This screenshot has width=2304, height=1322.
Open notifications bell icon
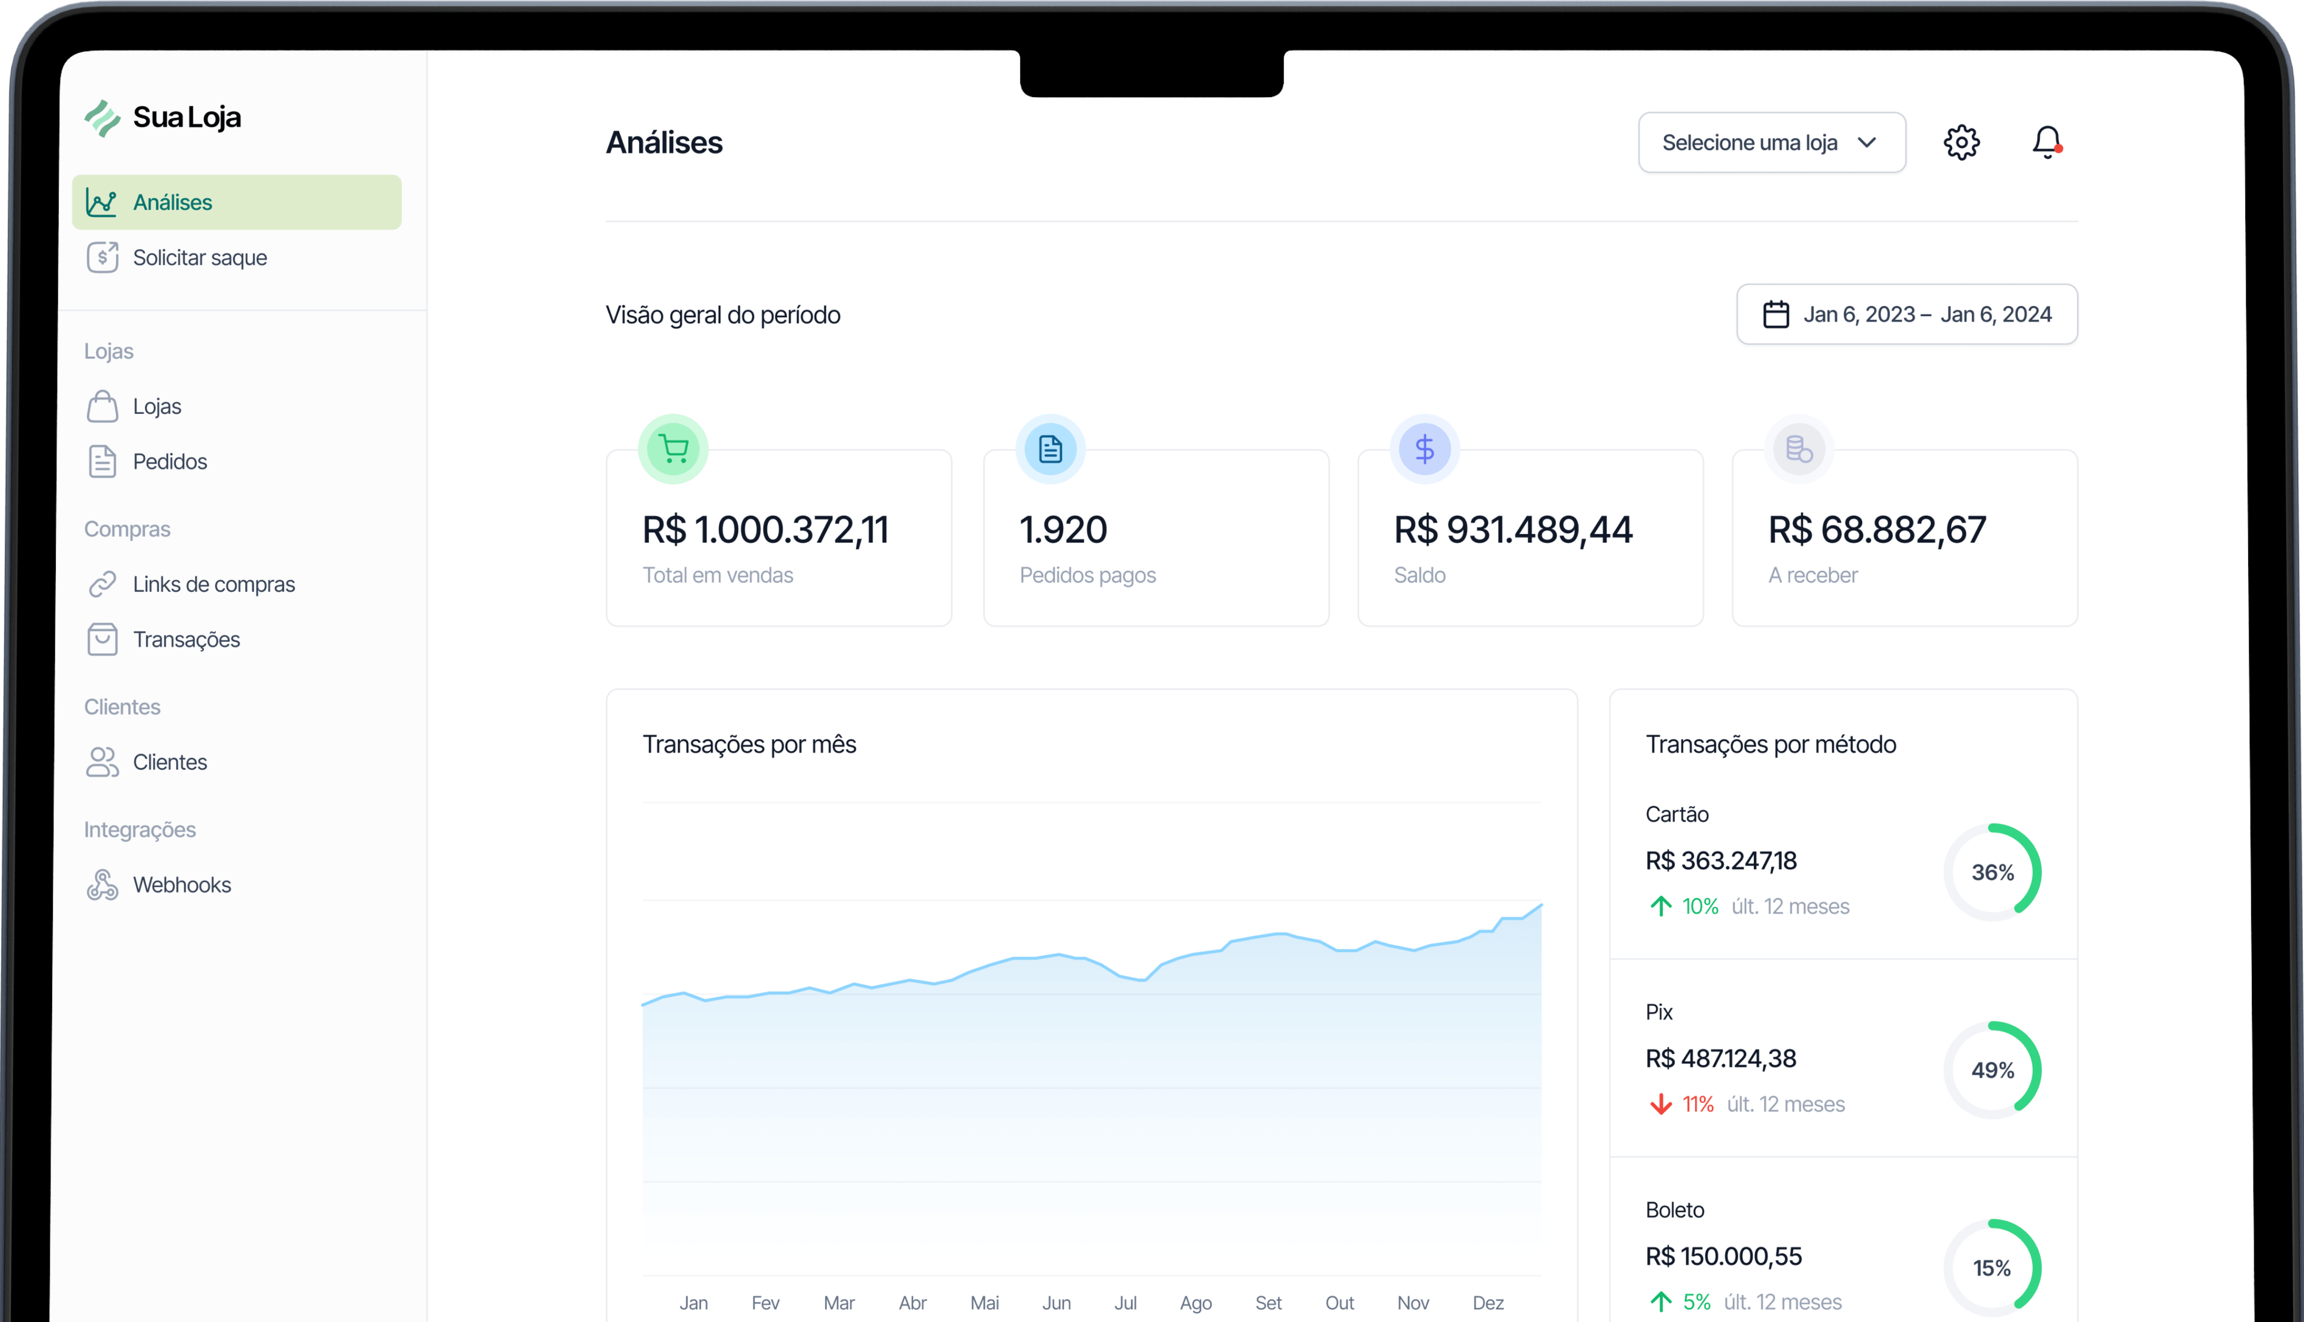tap(2047, 143)
